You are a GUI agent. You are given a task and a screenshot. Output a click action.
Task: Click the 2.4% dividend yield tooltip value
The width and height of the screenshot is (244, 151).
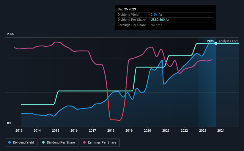tap(154, 15)
